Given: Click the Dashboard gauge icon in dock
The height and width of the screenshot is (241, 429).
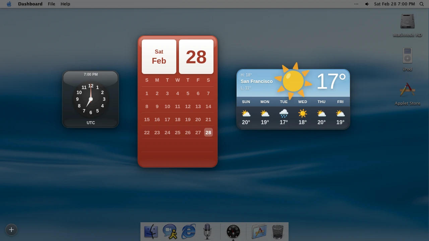Looking at the screenshot, I should pos(233,232).
